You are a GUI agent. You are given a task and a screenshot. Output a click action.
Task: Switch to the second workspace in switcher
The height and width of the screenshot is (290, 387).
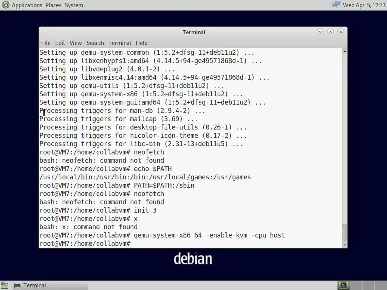(x=356, y=285)
